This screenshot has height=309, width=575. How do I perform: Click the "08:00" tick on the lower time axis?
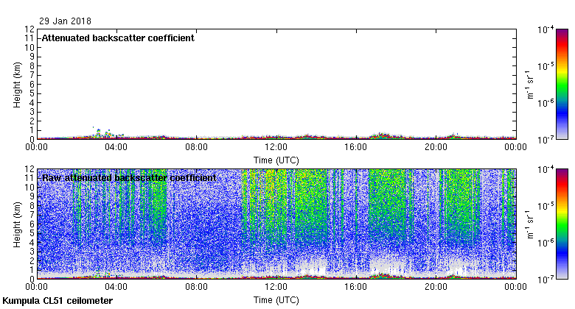[196, 287]
